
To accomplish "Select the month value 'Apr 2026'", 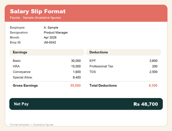I will tap(50, 38).
